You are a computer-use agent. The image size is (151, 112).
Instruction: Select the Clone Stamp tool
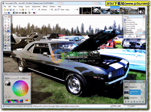point(5,40)
